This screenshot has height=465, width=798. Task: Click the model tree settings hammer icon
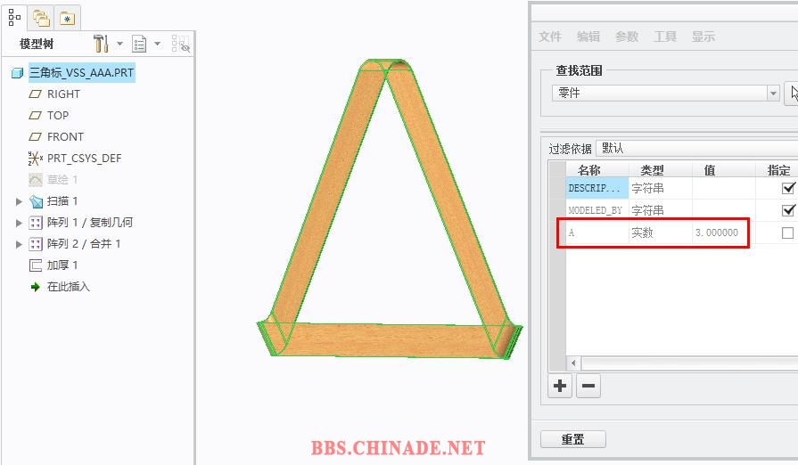[x=101, y=44]
